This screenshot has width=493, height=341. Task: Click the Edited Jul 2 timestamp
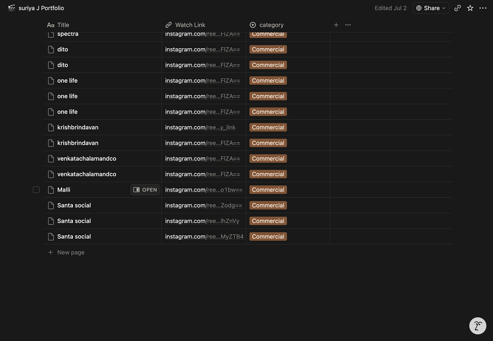coord(390,8)
